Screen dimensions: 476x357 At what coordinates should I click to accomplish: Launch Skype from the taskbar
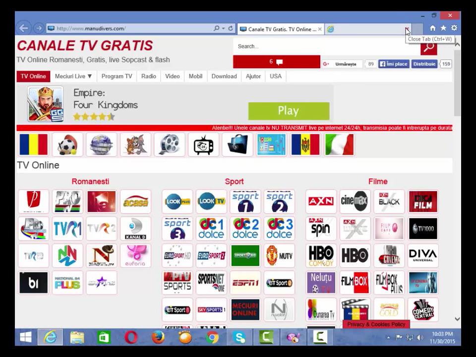click(x=239, y=337)
